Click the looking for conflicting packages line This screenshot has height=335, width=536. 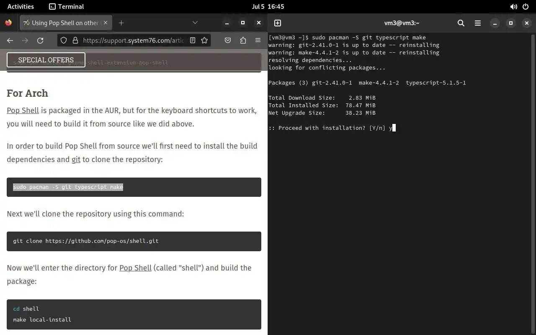pyautogui.click(x=327, y=67)
